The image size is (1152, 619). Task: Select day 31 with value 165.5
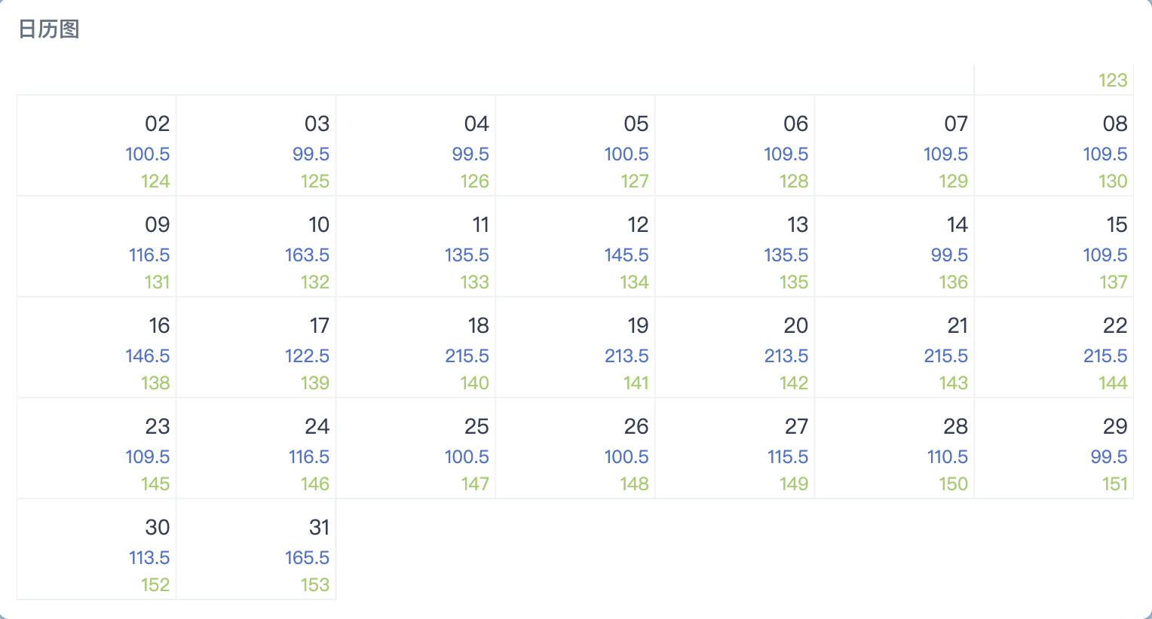pyautogui.click(x=256, y=549)
